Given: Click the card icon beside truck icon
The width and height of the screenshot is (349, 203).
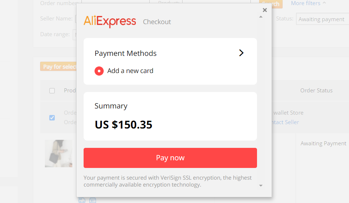Looking at the screenshot, I should pyautogui.click(x=93, y=200).
